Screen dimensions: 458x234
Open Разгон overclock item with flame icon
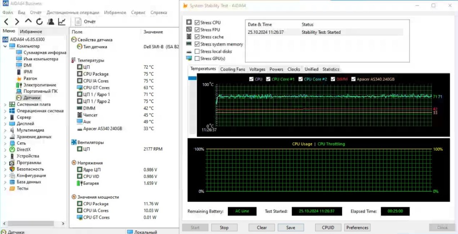click(x=30, y=78)
